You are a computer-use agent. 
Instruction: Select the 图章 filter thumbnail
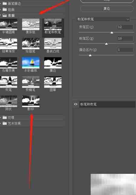tap(53, 82)
